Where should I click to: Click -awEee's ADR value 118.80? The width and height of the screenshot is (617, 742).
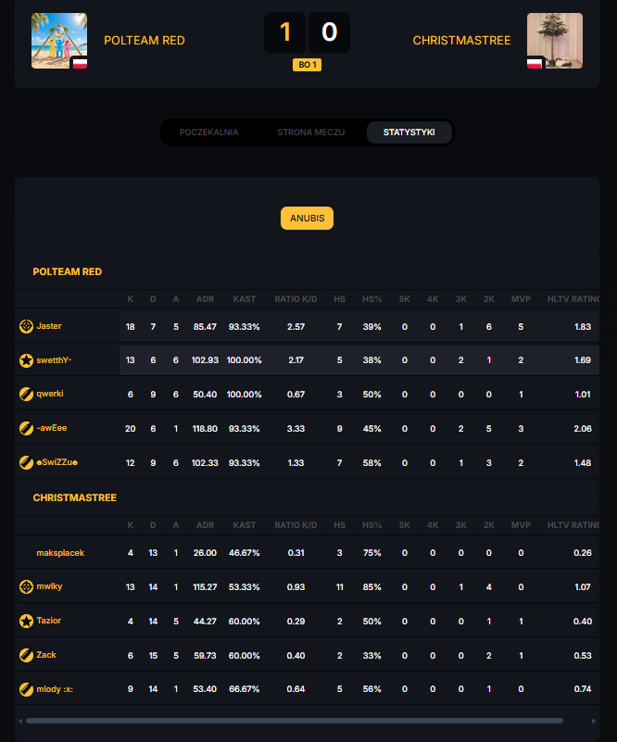205,429
